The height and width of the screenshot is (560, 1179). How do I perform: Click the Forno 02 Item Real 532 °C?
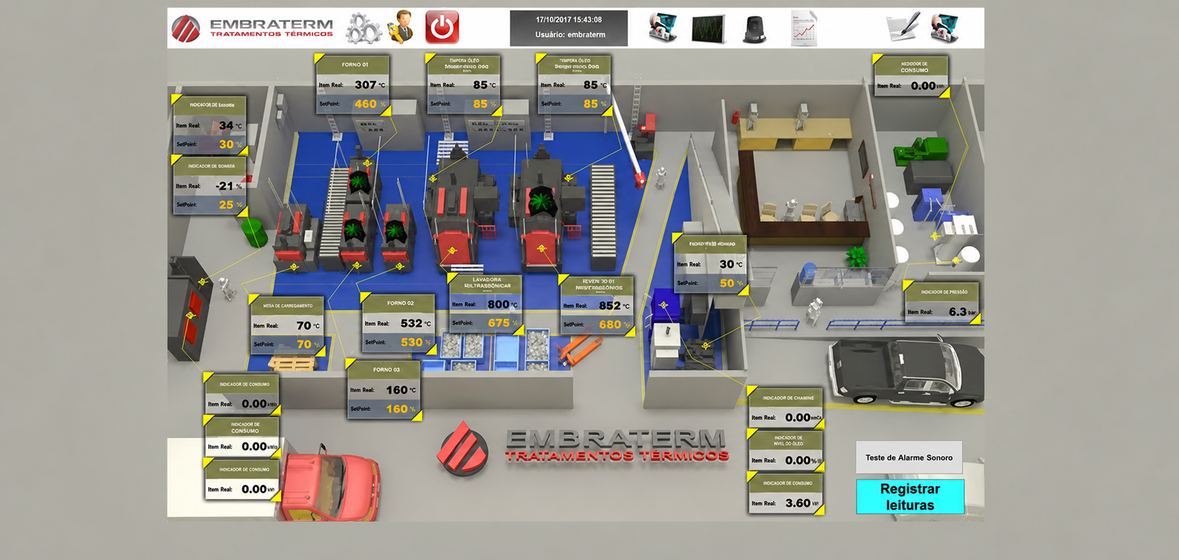click(x=415, y=323)
